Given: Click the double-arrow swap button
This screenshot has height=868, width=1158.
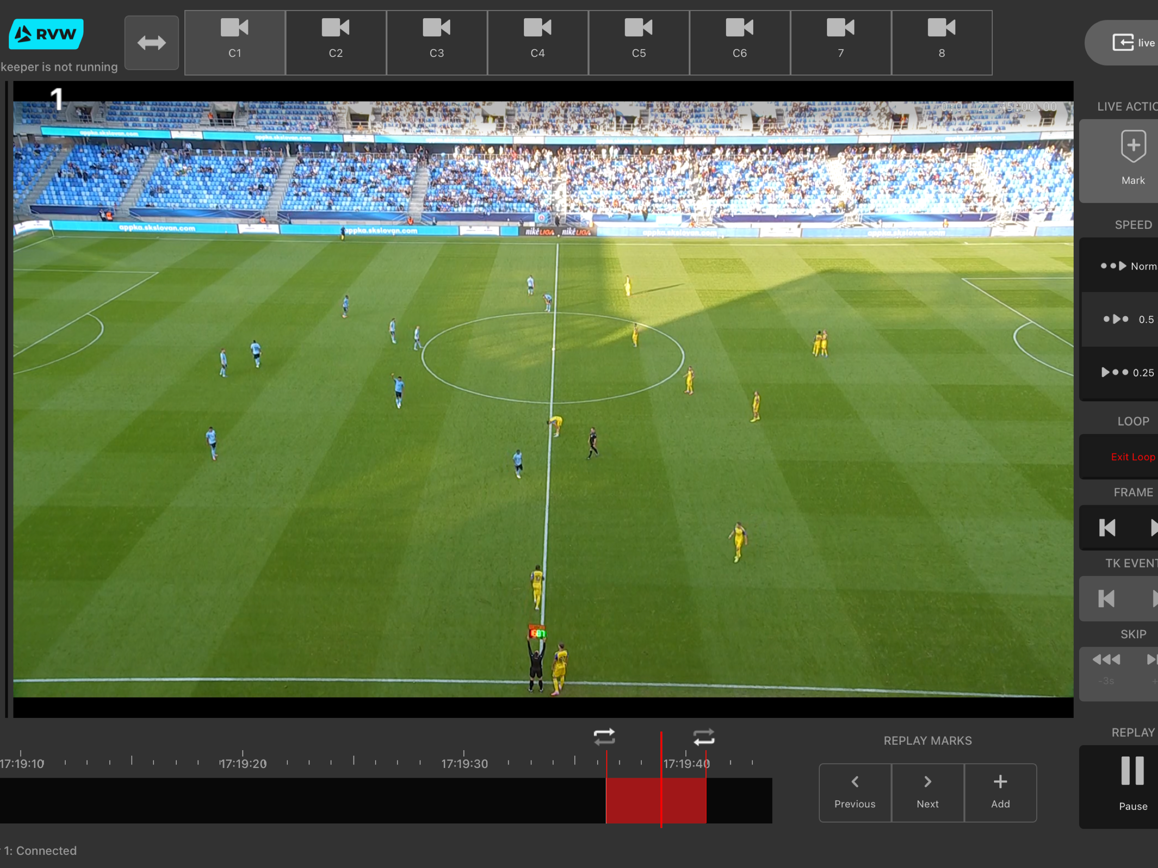Looking at the screenshot, I should coord(152,43).
